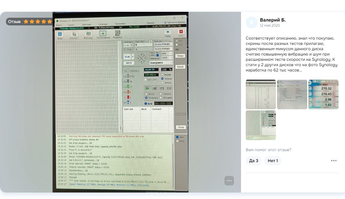Viewport: 345px width, 199px height.
Task: Open the Сервис menu
Action: 71,25
